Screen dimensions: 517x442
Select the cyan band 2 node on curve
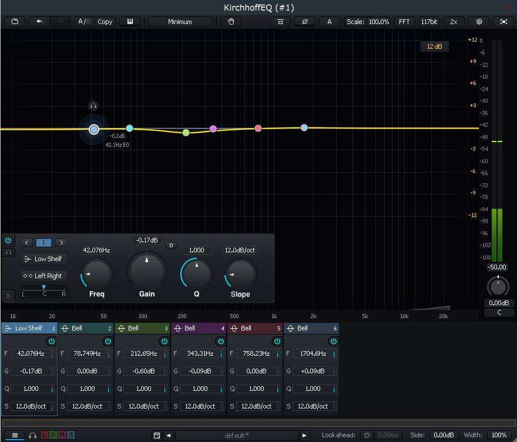coord(130,128)
